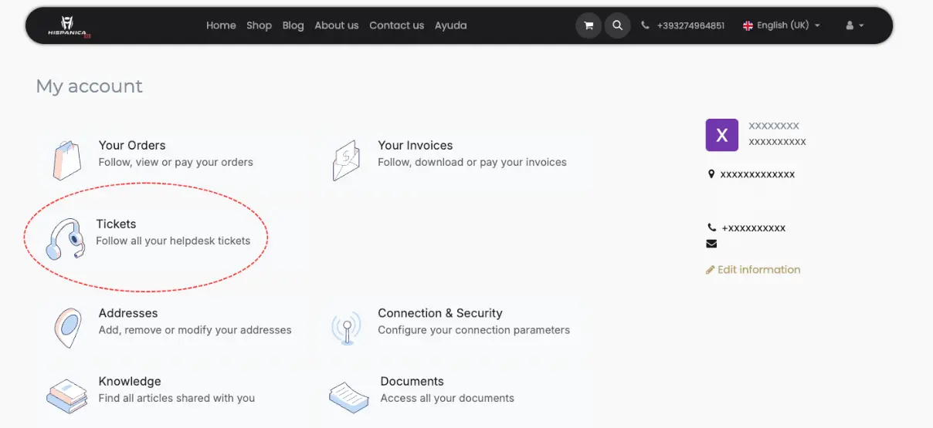933x428 pixels.
Task: Click the Tickets headset icon
Action: click(x=65, y=239)
